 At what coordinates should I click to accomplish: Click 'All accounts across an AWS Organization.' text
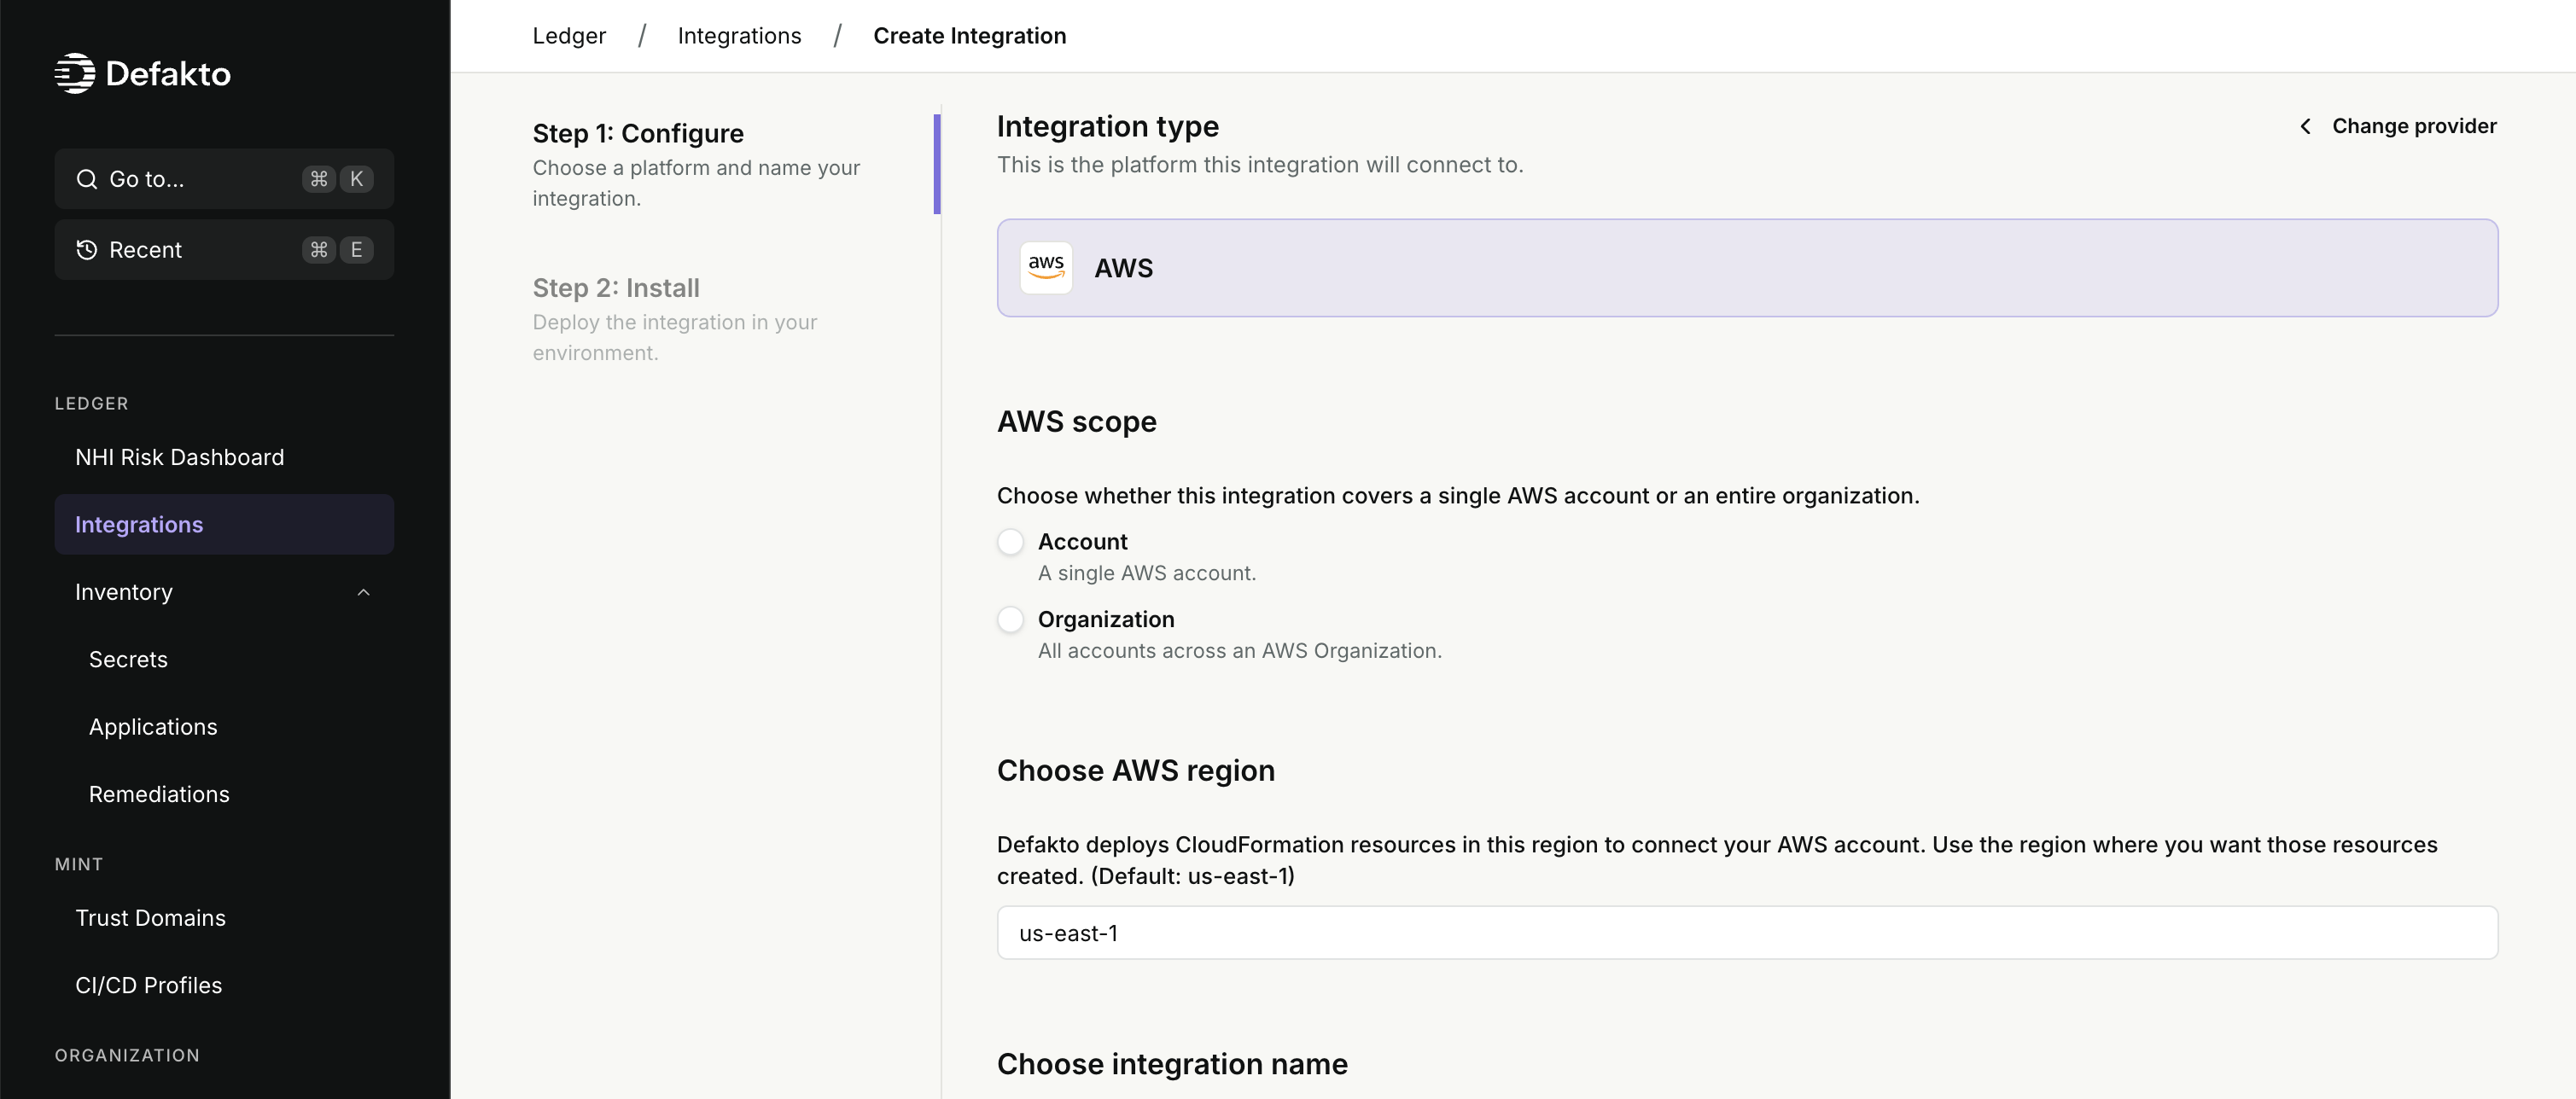click(x=1239, y=651)
